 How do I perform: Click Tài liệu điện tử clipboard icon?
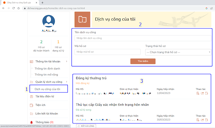pyautogui.click(x=32, y=97)
